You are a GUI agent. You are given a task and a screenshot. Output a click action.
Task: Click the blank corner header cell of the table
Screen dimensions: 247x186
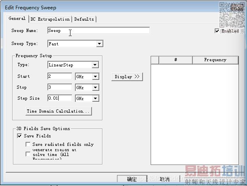(155, 60)
